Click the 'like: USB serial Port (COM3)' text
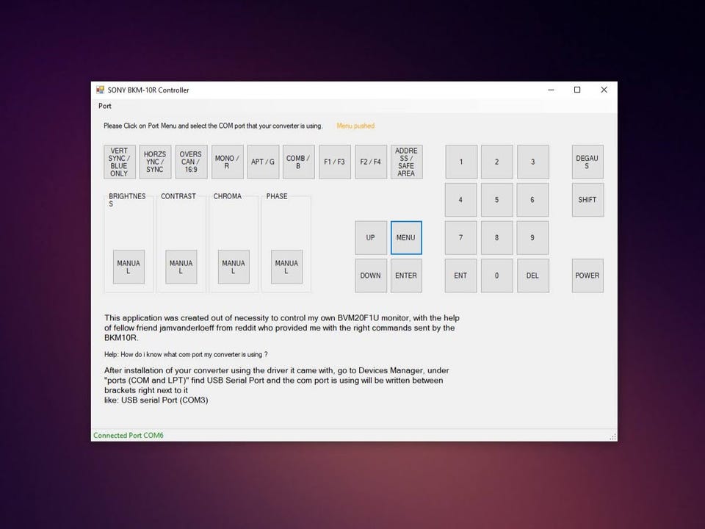 click(156, 400)
